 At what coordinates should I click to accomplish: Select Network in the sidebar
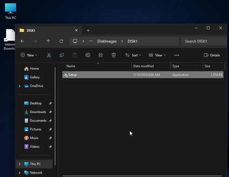click(36, 173)
